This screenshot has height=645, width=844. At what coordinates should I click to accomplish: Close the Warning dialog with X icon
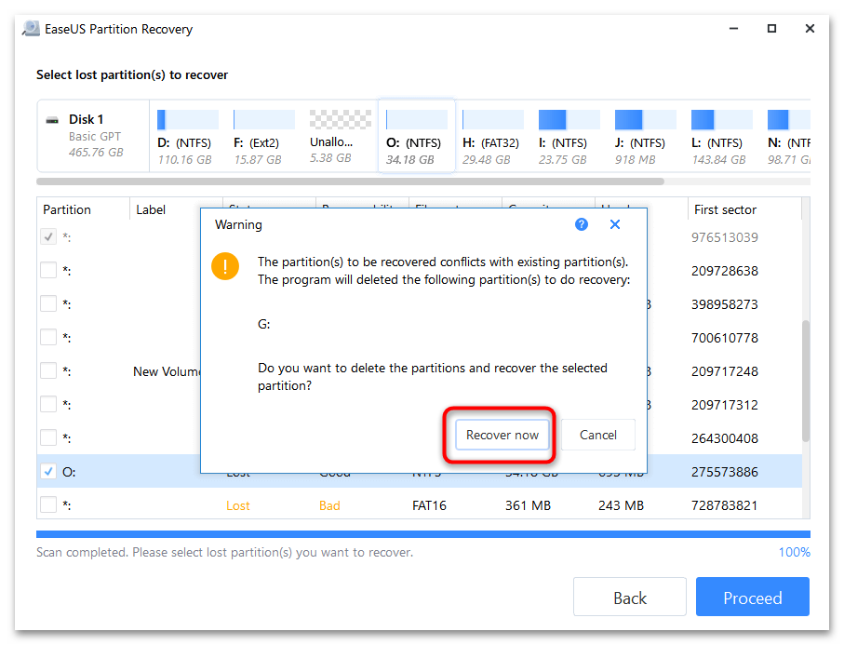coord(615,224)
